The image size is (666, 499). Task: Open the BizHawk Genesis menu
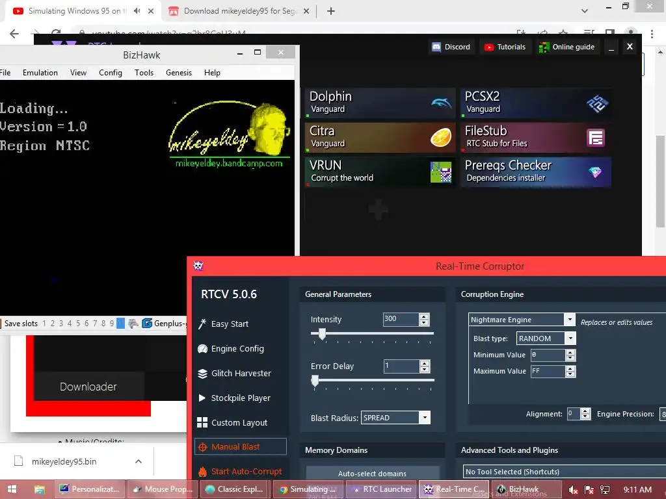coord(179,73)
